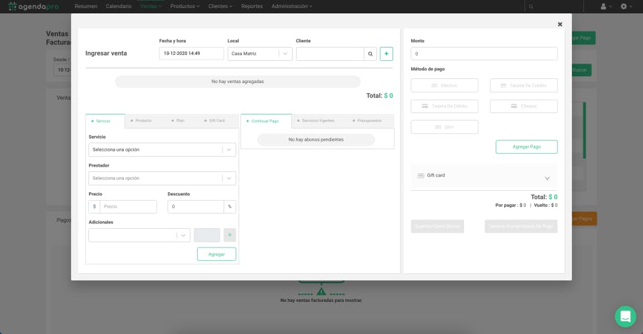Image resolution: width=643 pixels, height=334 pixels.
Task: Click the 'No hay ventas agregadas' message
Action: click(x=238, y=82)
